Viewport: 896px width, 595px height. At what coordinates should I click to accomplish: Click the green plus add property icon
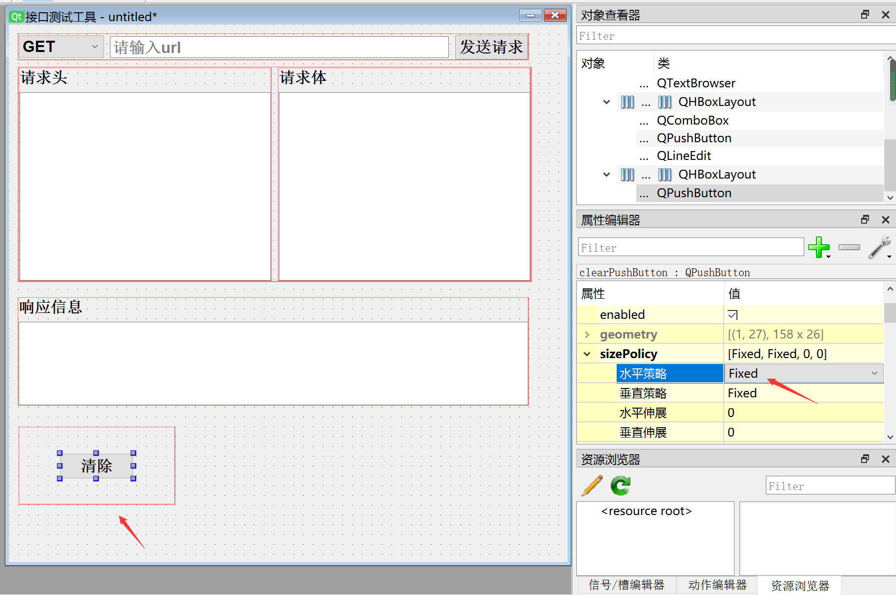(x=818, y=247)
